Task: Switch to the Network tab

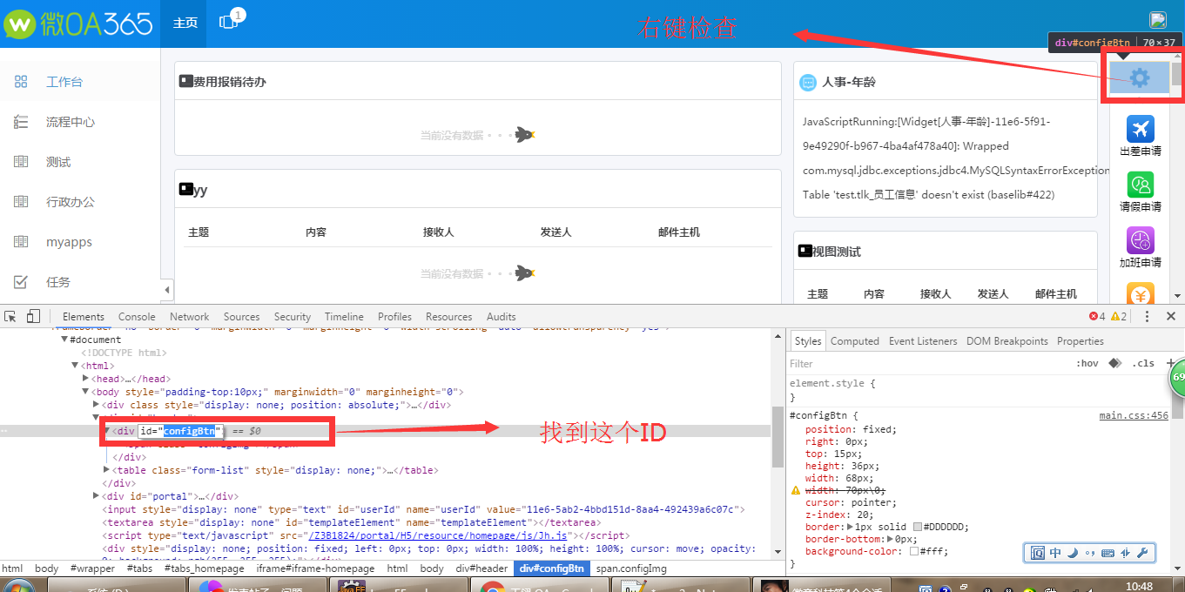Action: (190, 317)
